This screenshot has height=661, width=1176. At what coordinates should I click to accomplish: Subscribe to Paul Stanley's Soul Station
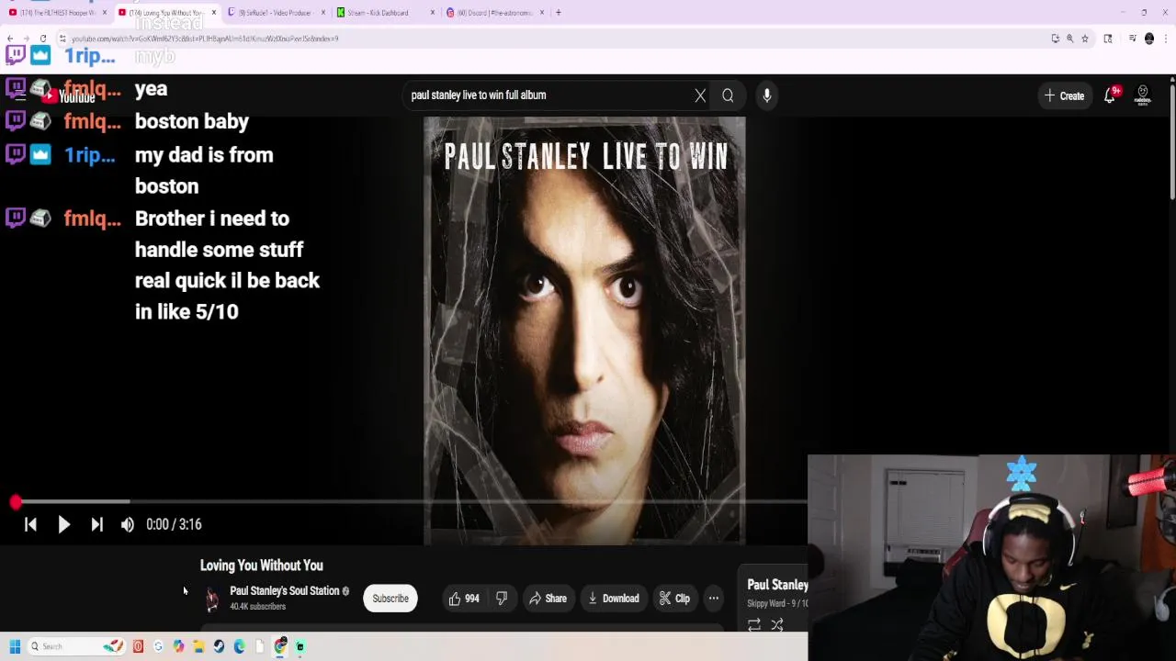coord(390,599)
